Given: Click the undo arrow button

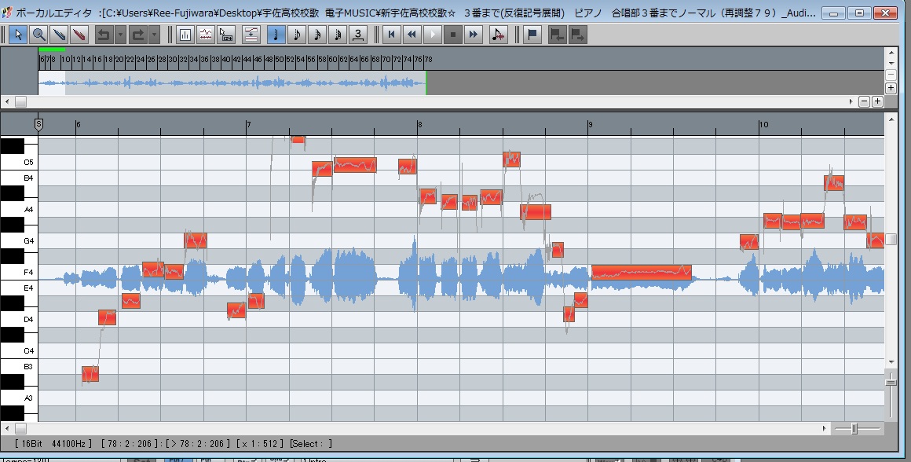Looking at the screenshot, I should (x=104, y=35).
